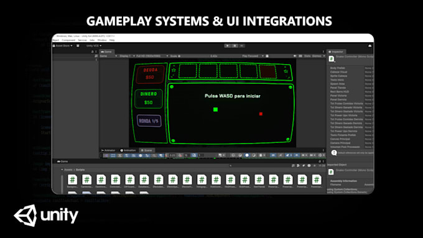The image size is (423, 238).
Task: Open the Unity VCS dropdown
Action: (93, 46)
